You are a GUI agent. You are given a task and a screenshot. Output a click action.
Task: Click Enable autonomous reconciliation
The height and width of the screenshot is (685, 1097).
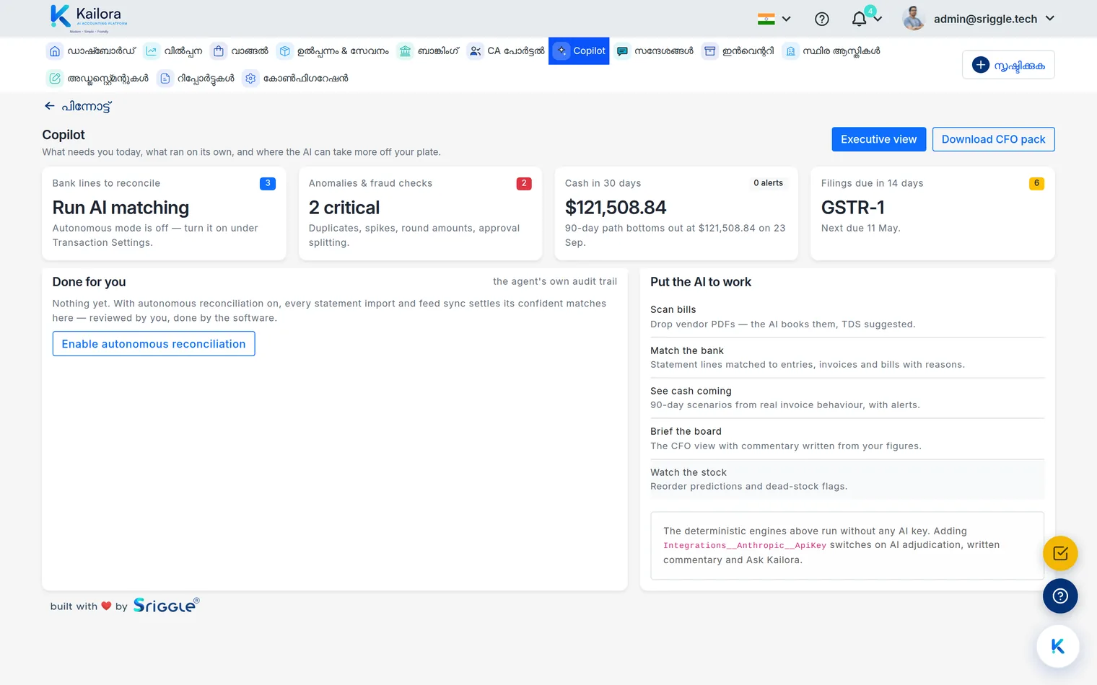pyautogui.click(x=154, y=344)
